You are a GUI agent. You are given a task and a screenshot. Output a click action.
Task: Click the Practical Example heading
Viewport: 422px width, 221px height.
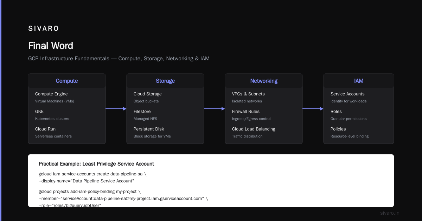click(96, 164)
